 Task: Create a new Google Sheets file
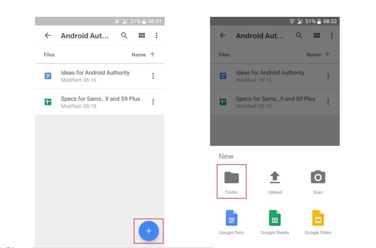pos(275,222)
